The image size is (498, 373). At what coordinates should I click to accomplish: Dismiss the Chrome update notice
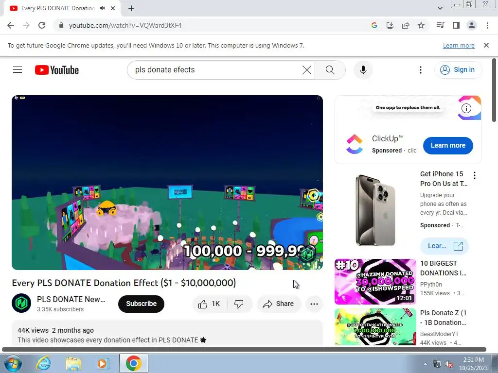tap(486, 45)
